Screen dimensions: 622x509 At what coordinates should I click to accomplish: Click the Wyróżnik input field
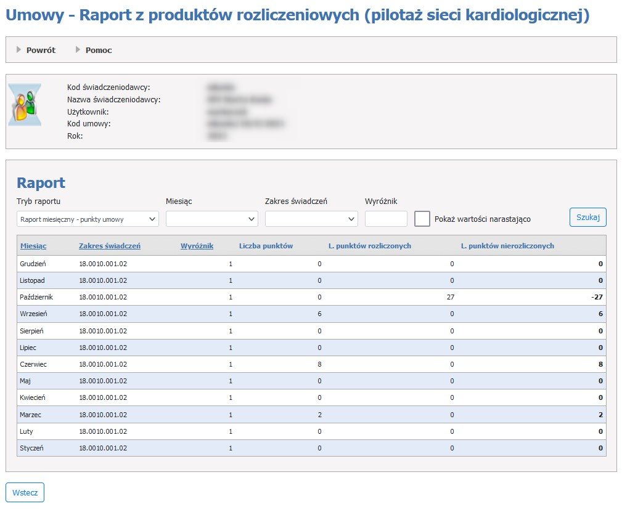click(x=386, y=219)
